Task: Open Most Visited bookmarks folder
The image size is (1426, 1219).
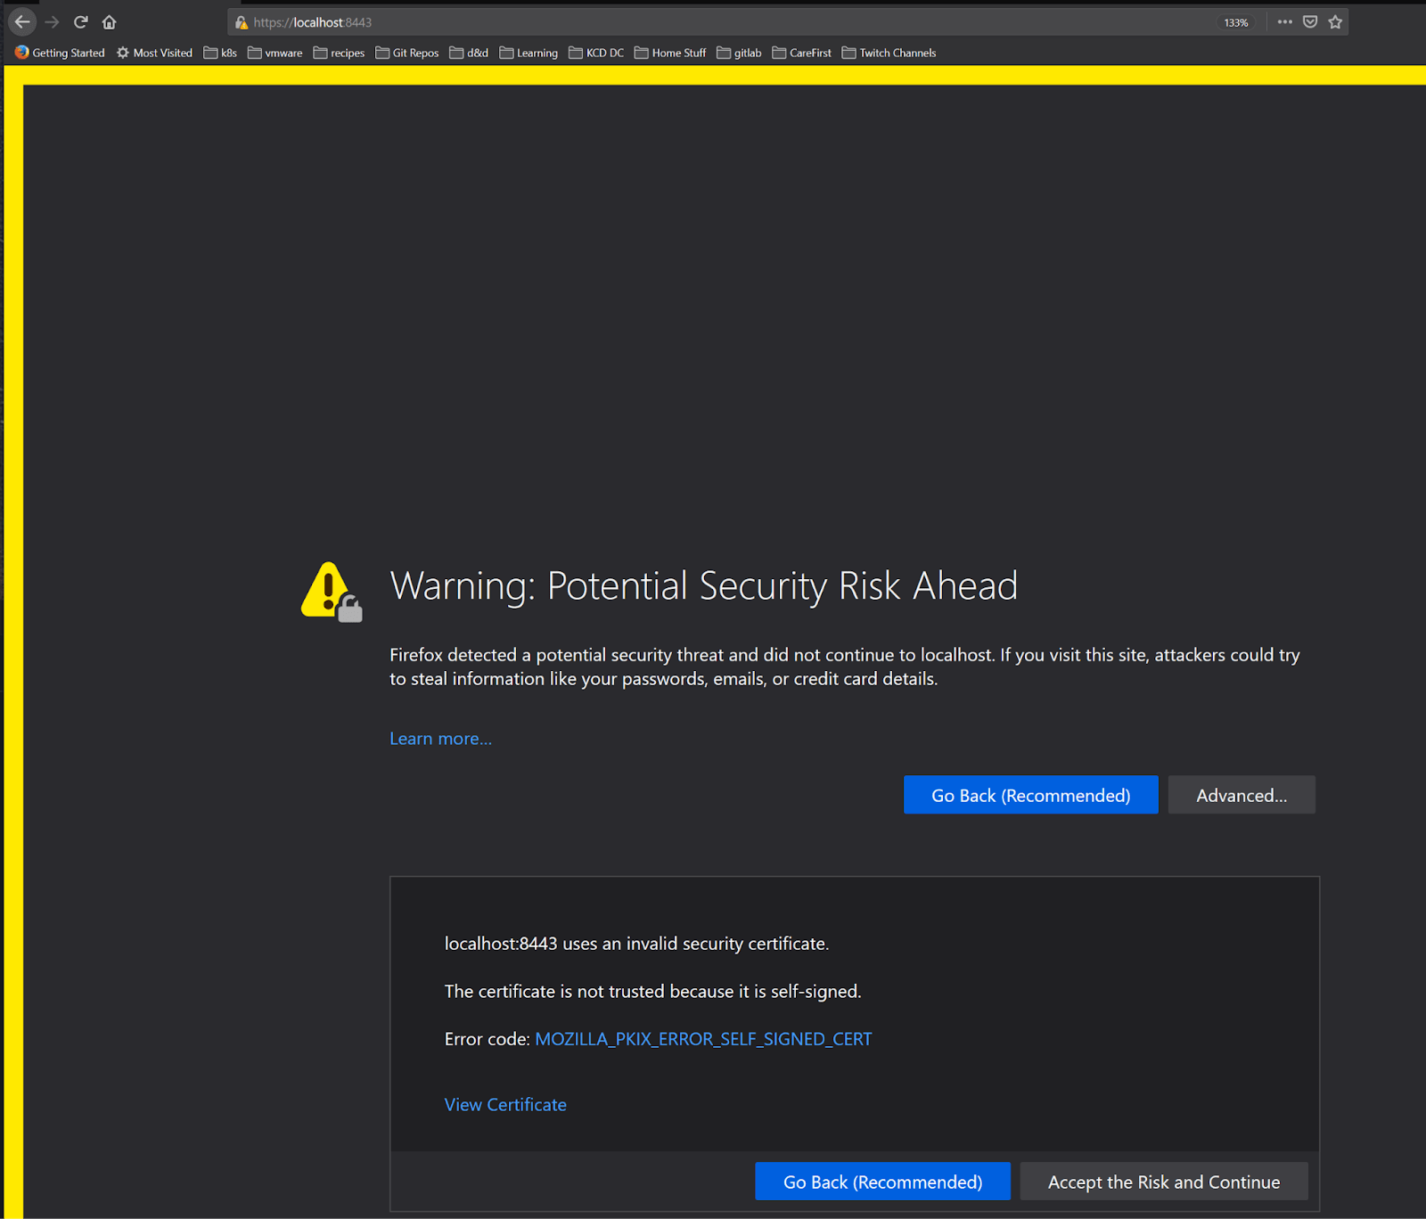Action: pos(154,53)
